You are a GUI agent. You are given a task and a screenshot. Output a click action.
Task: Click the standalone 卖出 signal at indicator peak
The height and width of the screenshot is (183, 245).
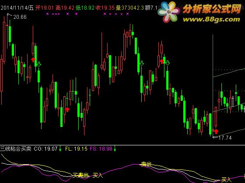pyautogui.click(x=146, y=164)
